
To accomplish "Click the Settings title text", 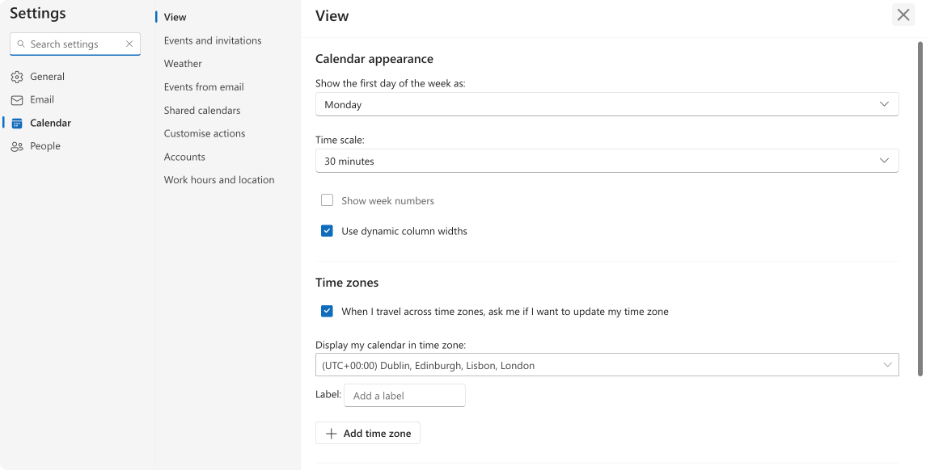I will (38, 13).
